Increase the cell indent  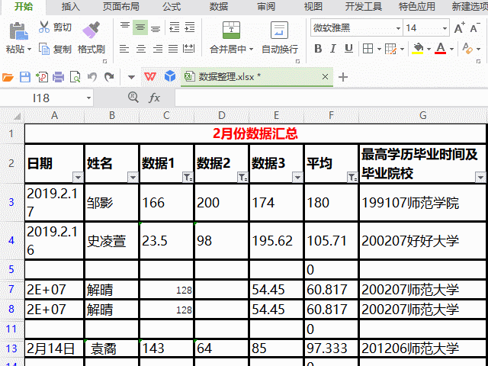click(x=190, y=27)
